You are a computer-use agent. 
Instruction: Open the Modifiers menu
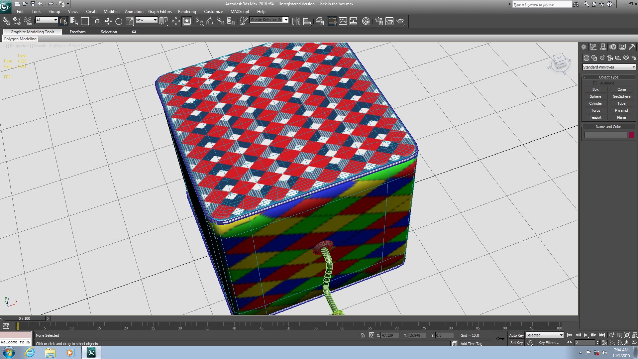pyautogui.click(x=112, y=12)
